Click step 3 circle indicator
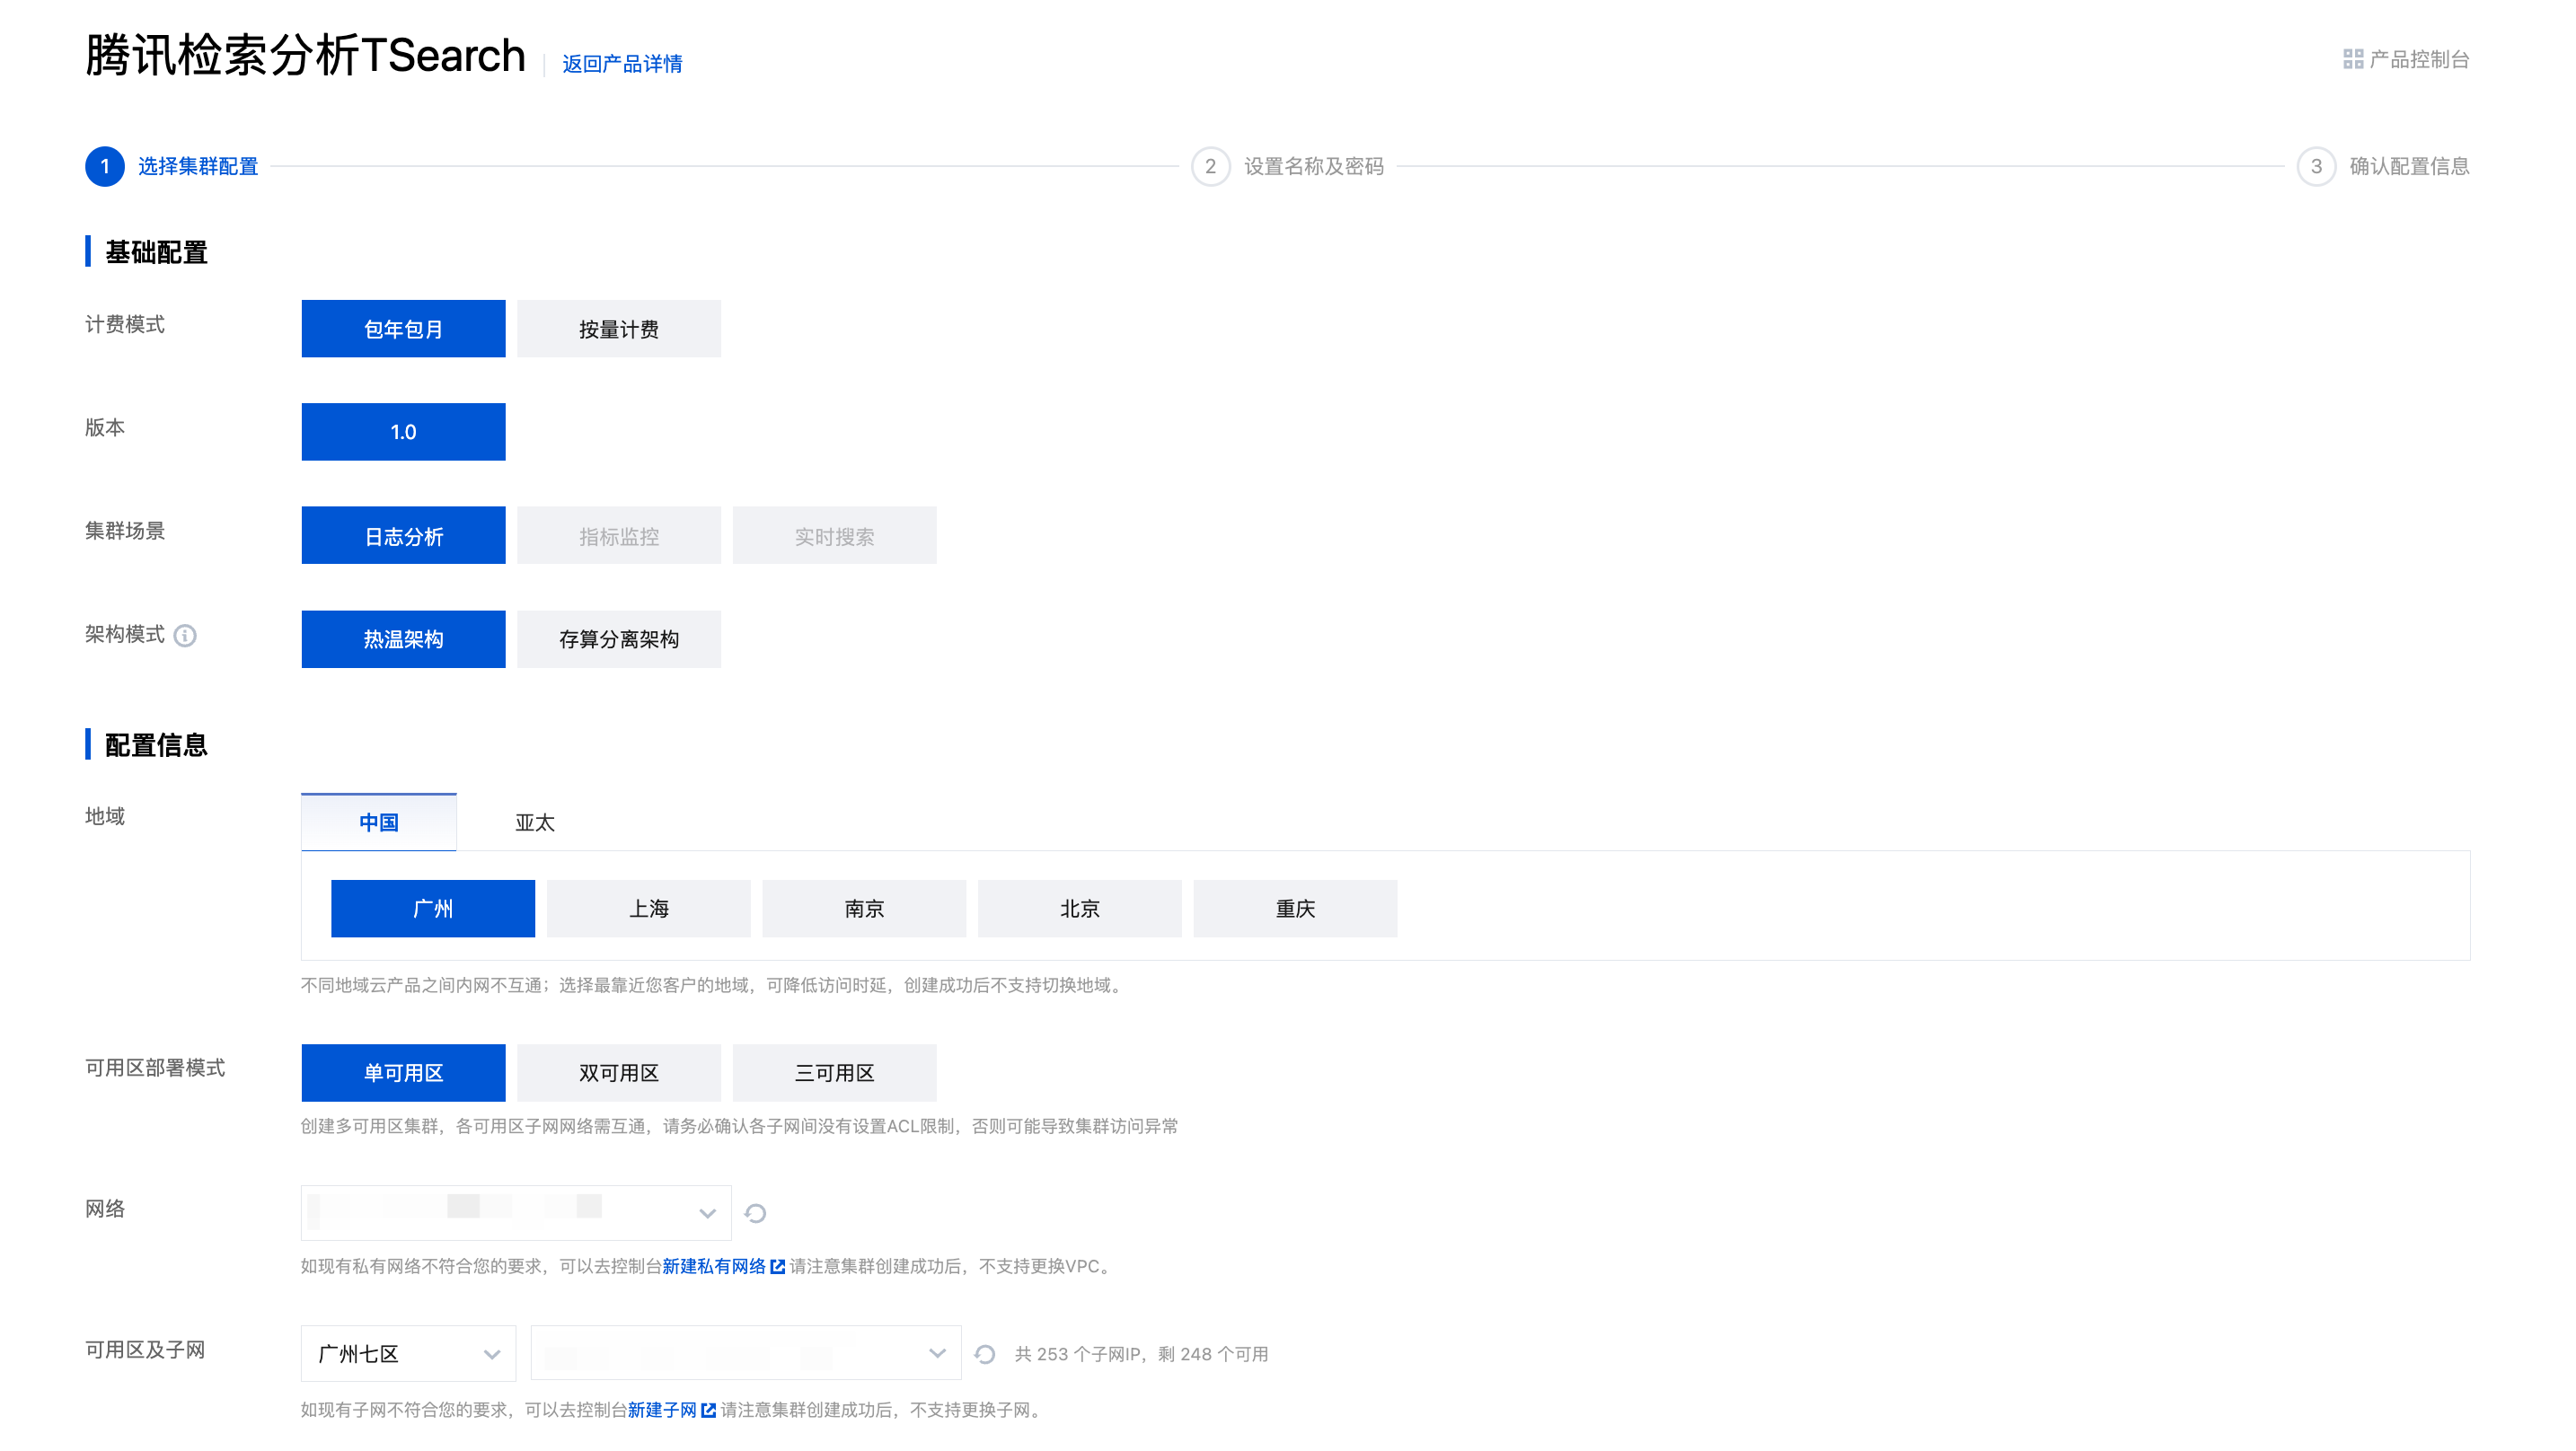The height and width of the screenshot is (1451, 2576). tap(2316, 166)
